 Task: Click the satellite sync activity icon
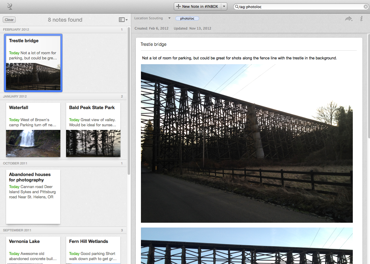[x=10, y=6]
